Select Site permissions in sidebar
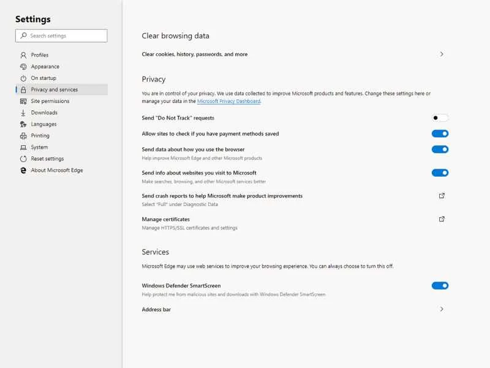The width and height of the screenshot is (490, 368). coord(49,101)
